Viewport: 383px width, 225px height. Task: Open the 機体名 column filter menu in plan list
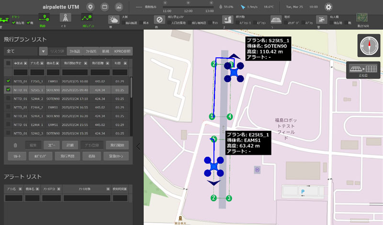[58, 63]
